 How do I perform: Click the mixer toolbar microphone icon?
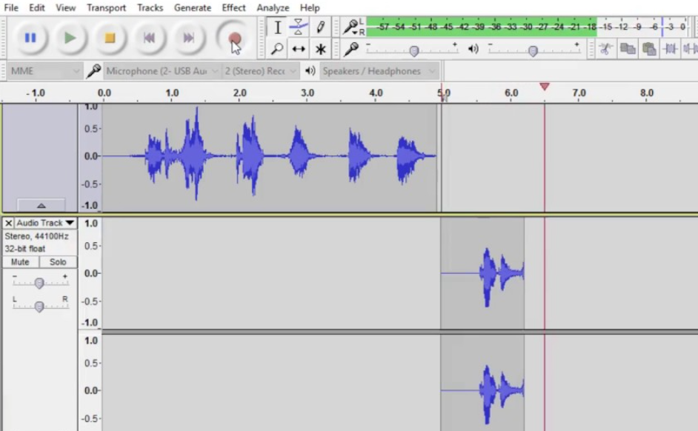coord(351,48)
